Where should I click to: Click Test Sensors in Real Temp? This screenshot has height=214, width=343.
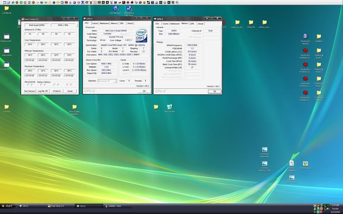click(29, 91)
